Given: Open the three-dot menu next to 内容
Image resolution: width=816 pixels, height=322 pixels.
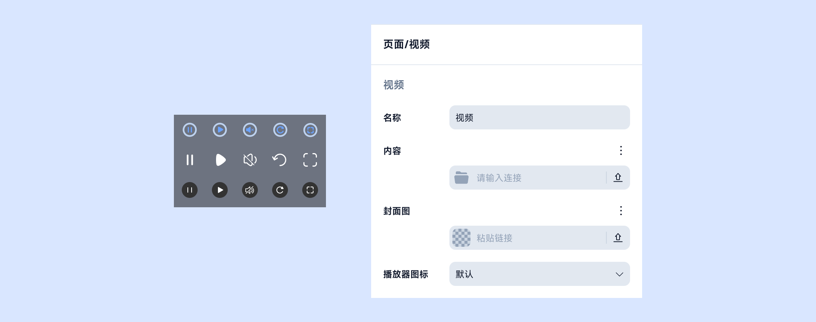Looking at the screenshot, I should point(621,150).
